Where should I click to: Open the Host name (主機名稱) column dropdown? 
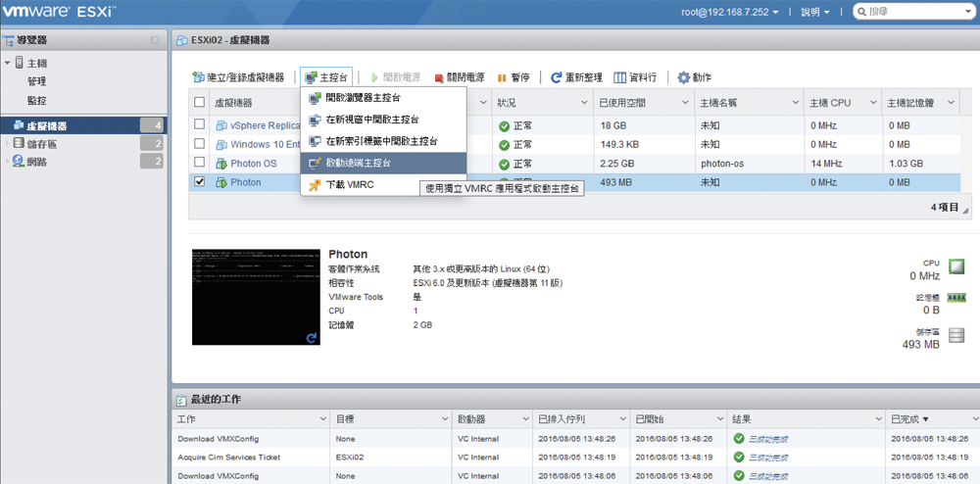coord(796,103)
